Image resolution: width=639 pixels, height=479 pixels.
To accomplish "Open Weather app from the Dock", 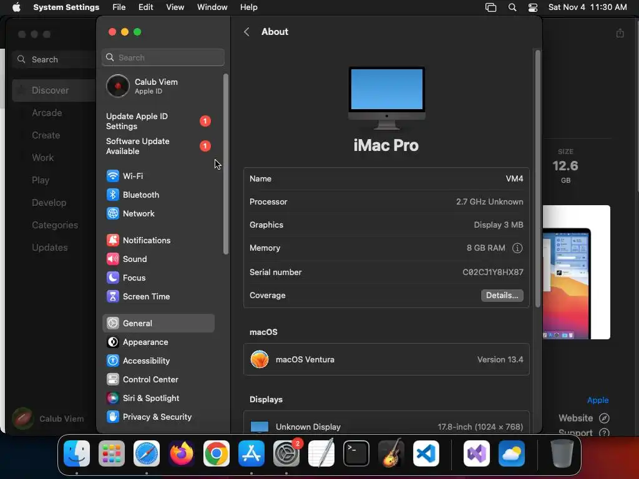I will 512,453.
